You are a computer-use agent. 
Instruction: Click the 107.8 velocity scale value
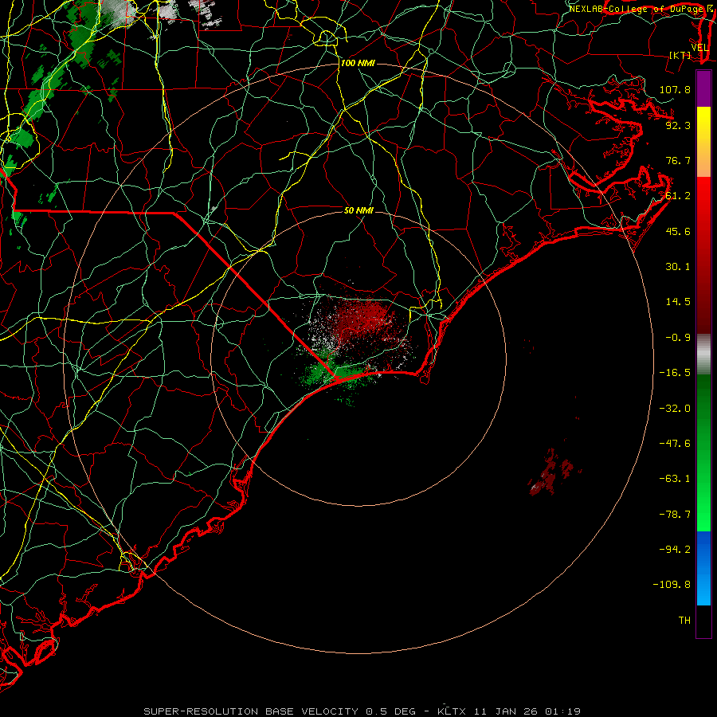click(x=675, y=89)
